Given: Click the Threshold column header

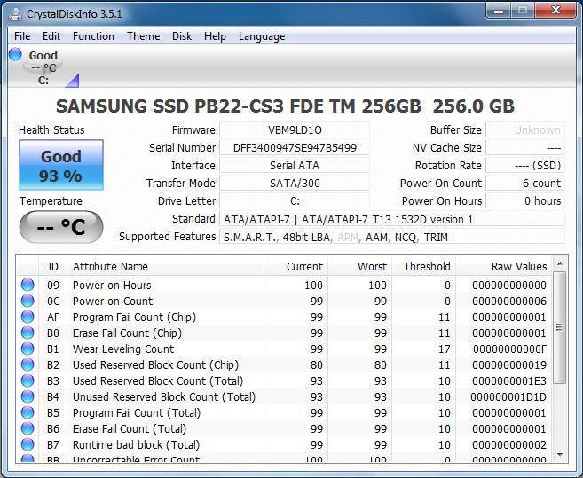Looking at the screenshot, I should coord(424,266).
